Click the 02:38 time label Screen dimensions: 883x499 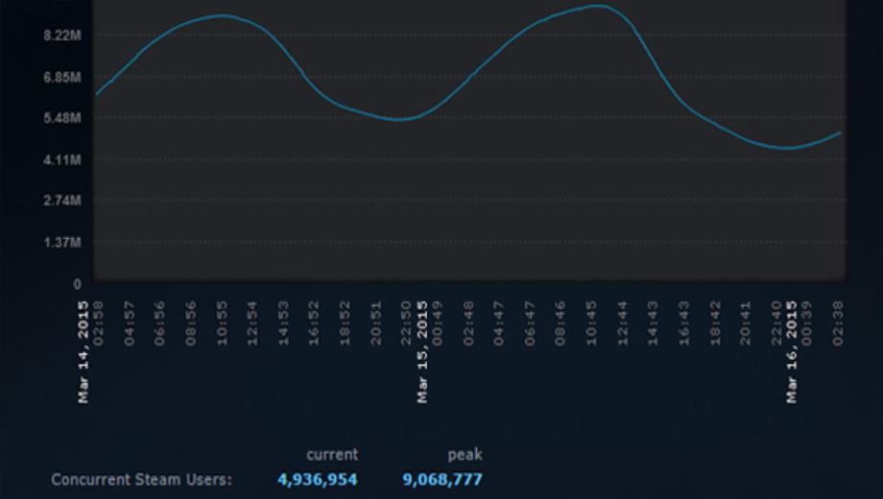click(x=837, y=323)
